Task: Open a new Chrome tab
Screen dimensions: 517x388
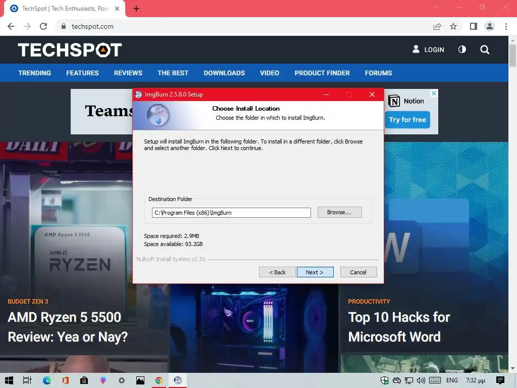Action: [x=136, y=9]
